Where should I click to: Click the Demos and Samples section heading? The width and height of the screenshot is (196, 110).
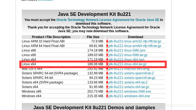coord(94,108)
